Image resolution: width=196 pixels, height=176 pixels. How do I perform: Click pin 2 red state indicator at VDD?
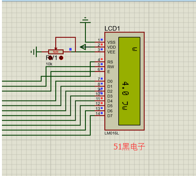(102, 44)
